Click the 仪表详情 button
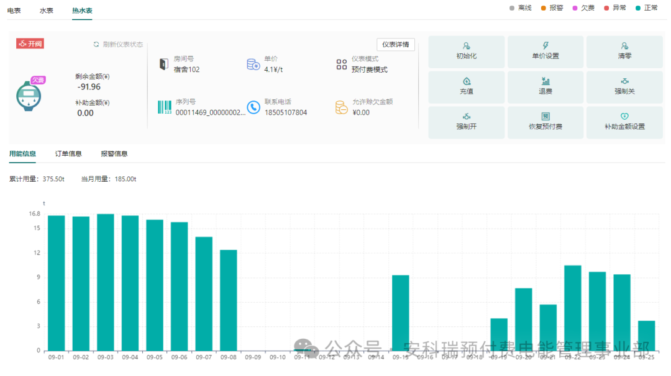671x376 pixels. (395, 45)
